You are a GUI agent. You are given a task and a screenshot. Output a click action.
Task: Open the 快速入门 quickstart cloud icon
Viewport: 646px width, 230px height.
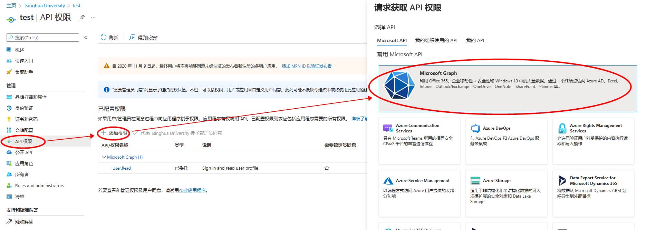(9, 61)
